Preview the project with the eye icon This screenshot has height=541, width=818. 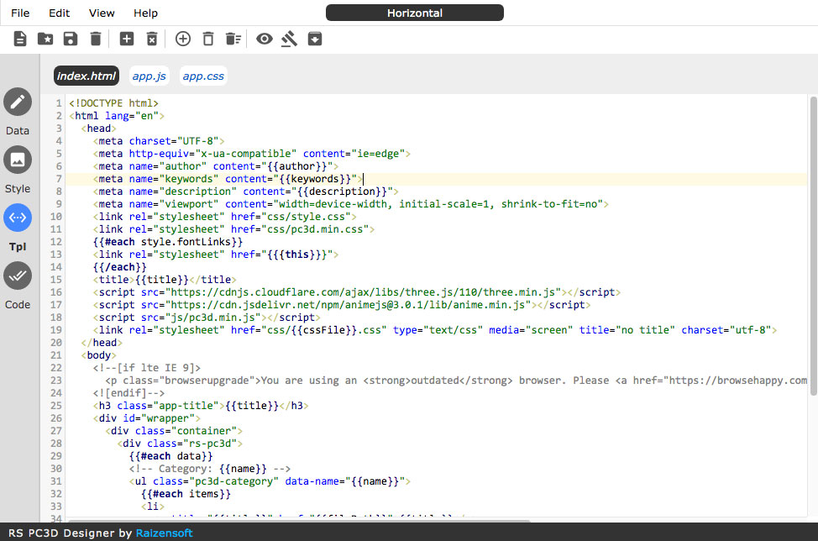coord(265,39)
